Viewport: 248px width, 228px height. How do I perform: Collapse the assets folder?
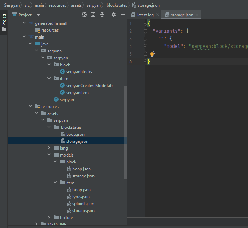coord(36,113)
